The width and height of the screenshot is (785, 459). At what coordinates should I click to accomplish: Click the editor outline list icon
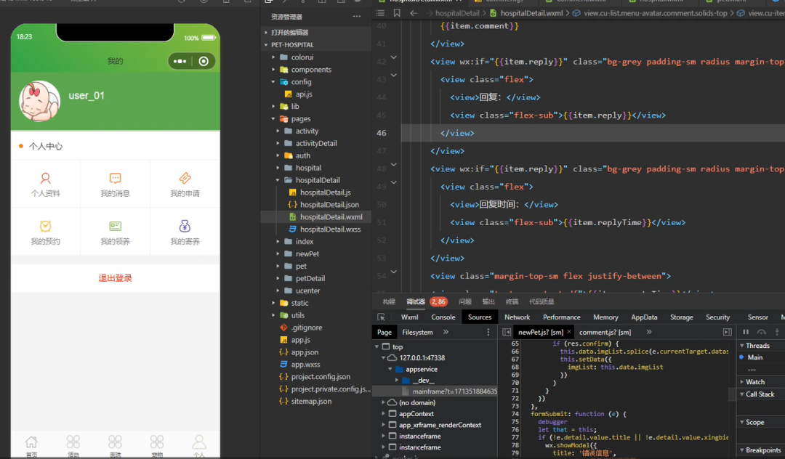tap(380, 13)
